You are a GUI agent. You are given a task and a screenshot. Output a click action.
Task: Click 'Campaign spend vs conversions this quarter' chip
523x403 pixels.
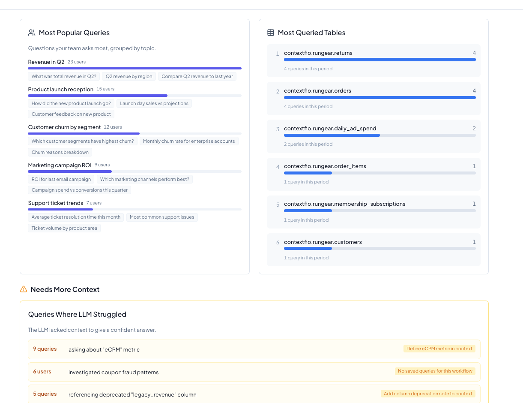click(80, 190)
